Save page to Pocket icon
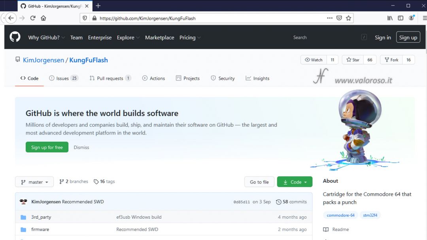 339,18
